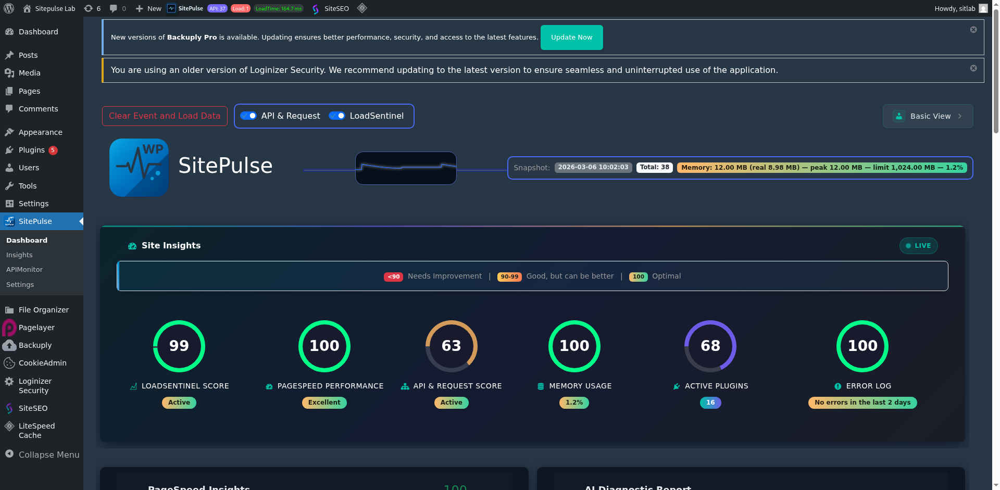Click the Tools wrench icon
Viewport: 1000px width, 490px height.
[x=9, y=186]
